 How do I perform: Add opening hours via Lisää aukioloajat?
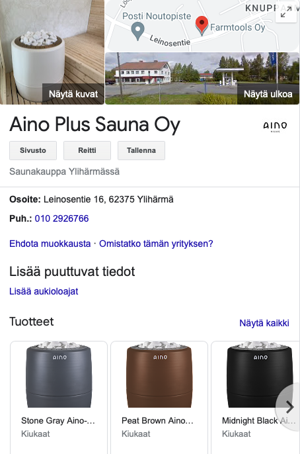(x=44, y=291)
